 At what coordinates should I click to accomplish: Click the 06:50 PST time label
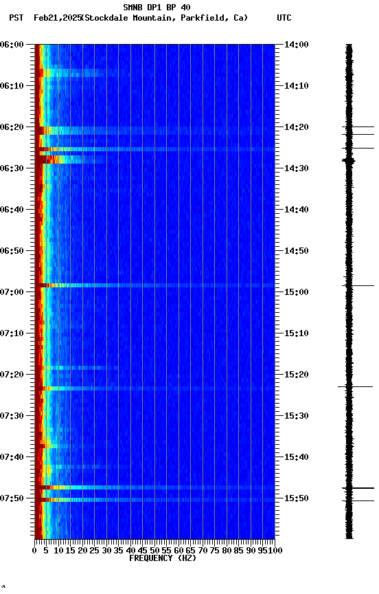pyautogui.click(x=12, y=251)
